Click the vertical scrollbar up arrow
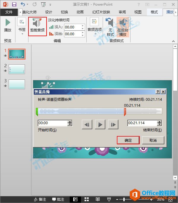178x203 pixels. (175, 46)
